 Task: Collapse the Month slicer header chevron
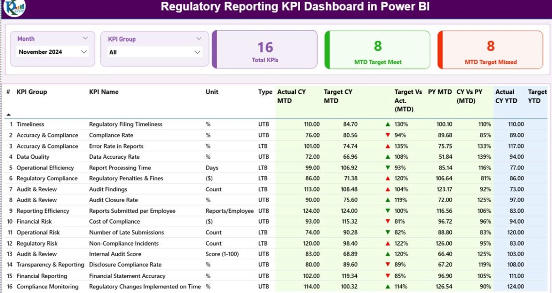pyautogui.click(x=85, y=39)
